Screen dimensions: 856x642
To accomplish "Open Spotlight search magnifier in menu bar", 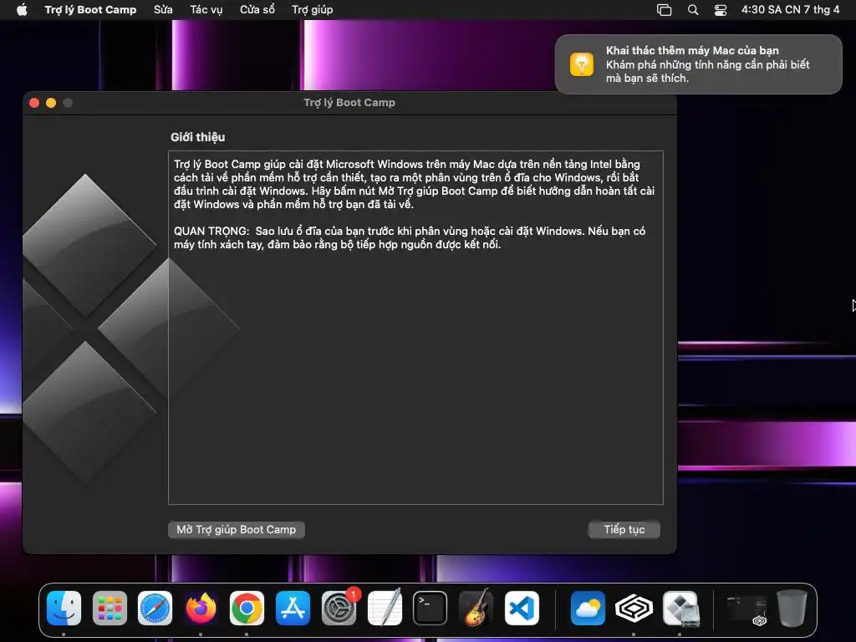I will (693, 10).
